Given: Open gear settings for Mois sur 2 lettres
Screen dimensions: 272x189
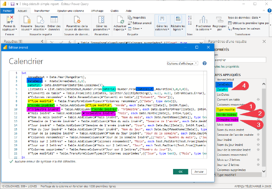Looking at the screenshot, I should (258, 159).
